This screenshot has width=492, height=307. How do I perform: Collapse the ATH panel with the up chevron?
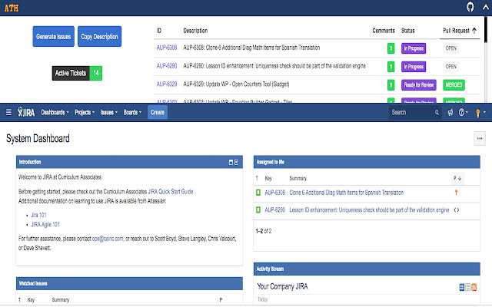coord(486,8)
